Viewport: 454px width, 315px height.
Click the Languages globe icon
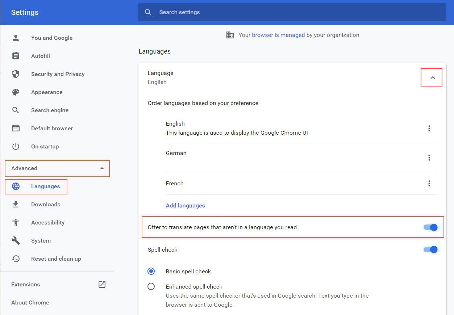click(x=16, y=186)
